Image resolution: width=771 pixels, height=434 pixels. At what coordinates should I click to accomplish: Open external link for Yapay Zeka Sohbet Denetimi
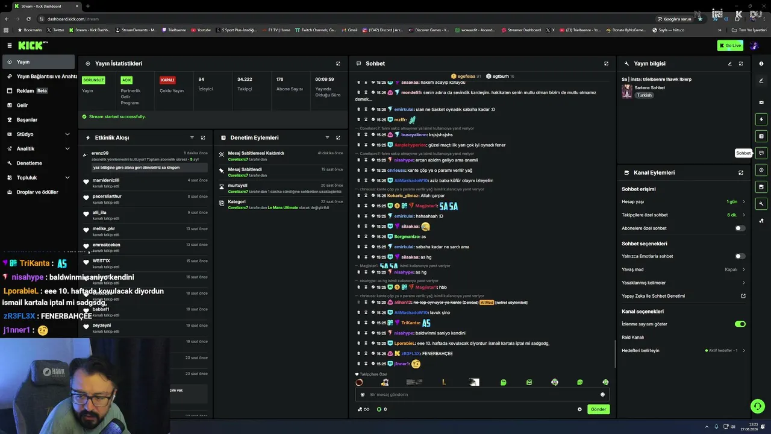pyautogui.click(x=743, y=296)
